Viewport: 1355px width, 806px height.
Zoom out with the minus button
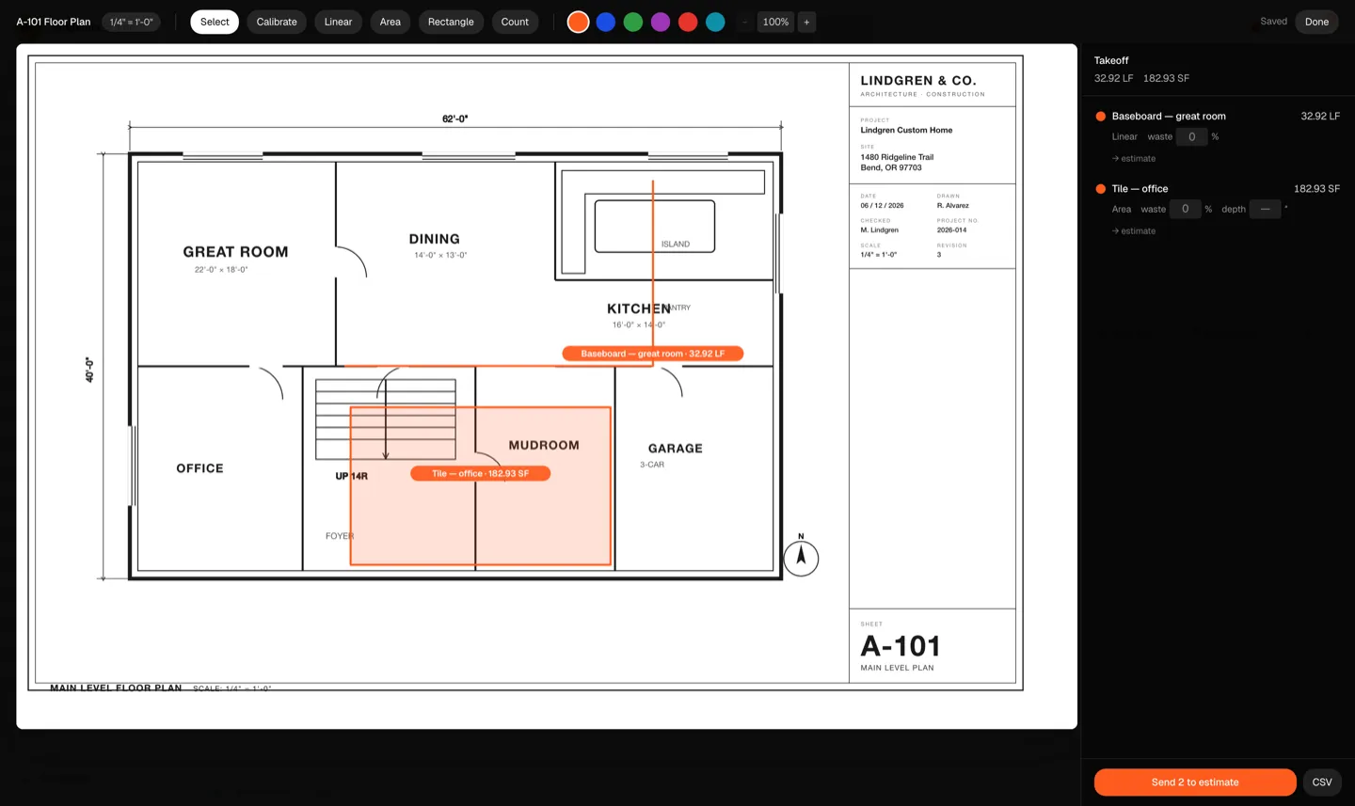pyautogui.click(x=745, y=22)
